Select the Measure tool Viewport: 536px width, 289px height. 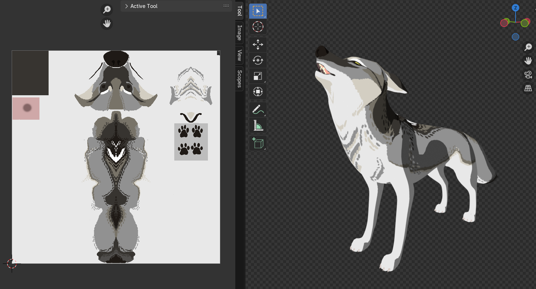click(x=258, y=125)
